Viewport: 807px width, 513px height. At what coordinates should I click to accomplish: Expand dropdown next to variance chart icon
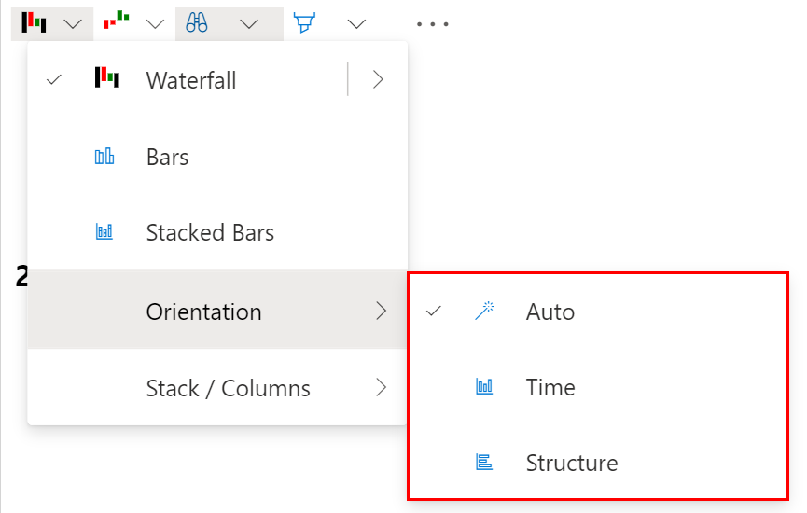[156, 24]
